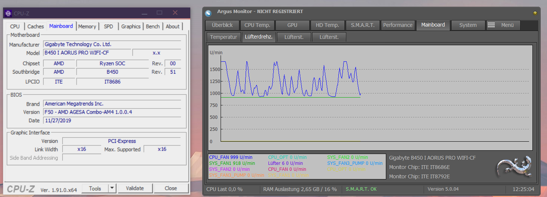Screen dimensions: 547x197
Task: Click the magenta SYS_FAN2 0 U/min legend entry
Action: tap(230, 169)
